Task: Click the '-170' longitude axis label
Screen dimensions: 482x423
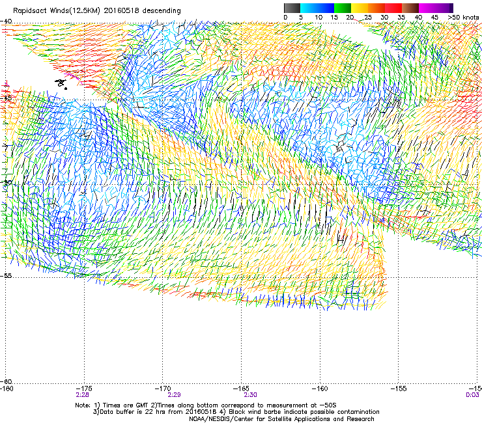Action: pyautogui.click(x=162, y=389)
